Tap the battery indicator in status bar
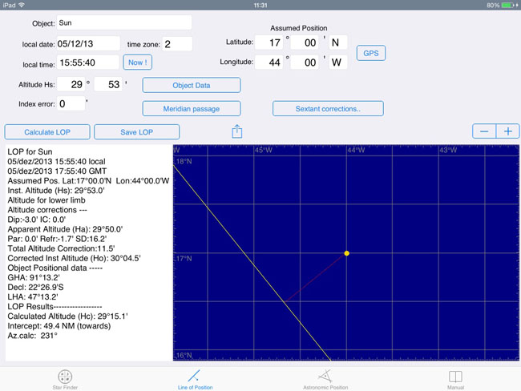The width and height of the screenshot is (521, 391). (x=509, y=5)
